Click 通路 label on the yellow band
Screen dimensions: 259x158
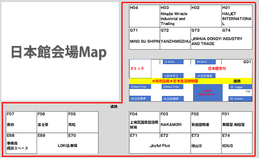[237, 81]
